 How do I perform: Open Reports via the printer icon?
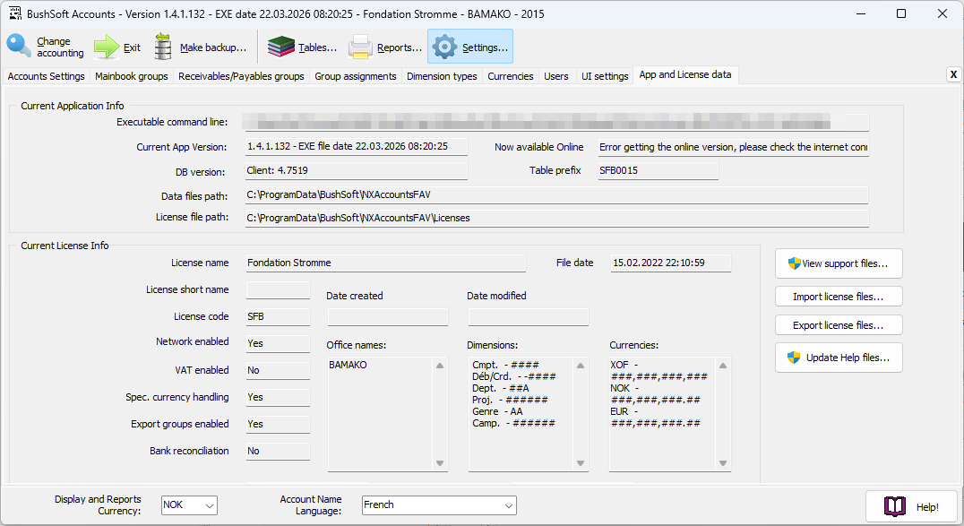pyautogui.click(x=360, y=47)
